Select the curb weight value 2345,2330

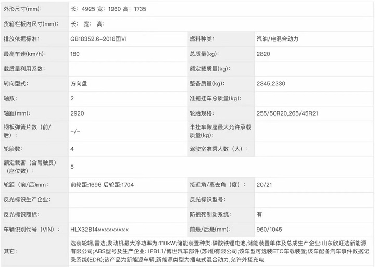point(271,84)
